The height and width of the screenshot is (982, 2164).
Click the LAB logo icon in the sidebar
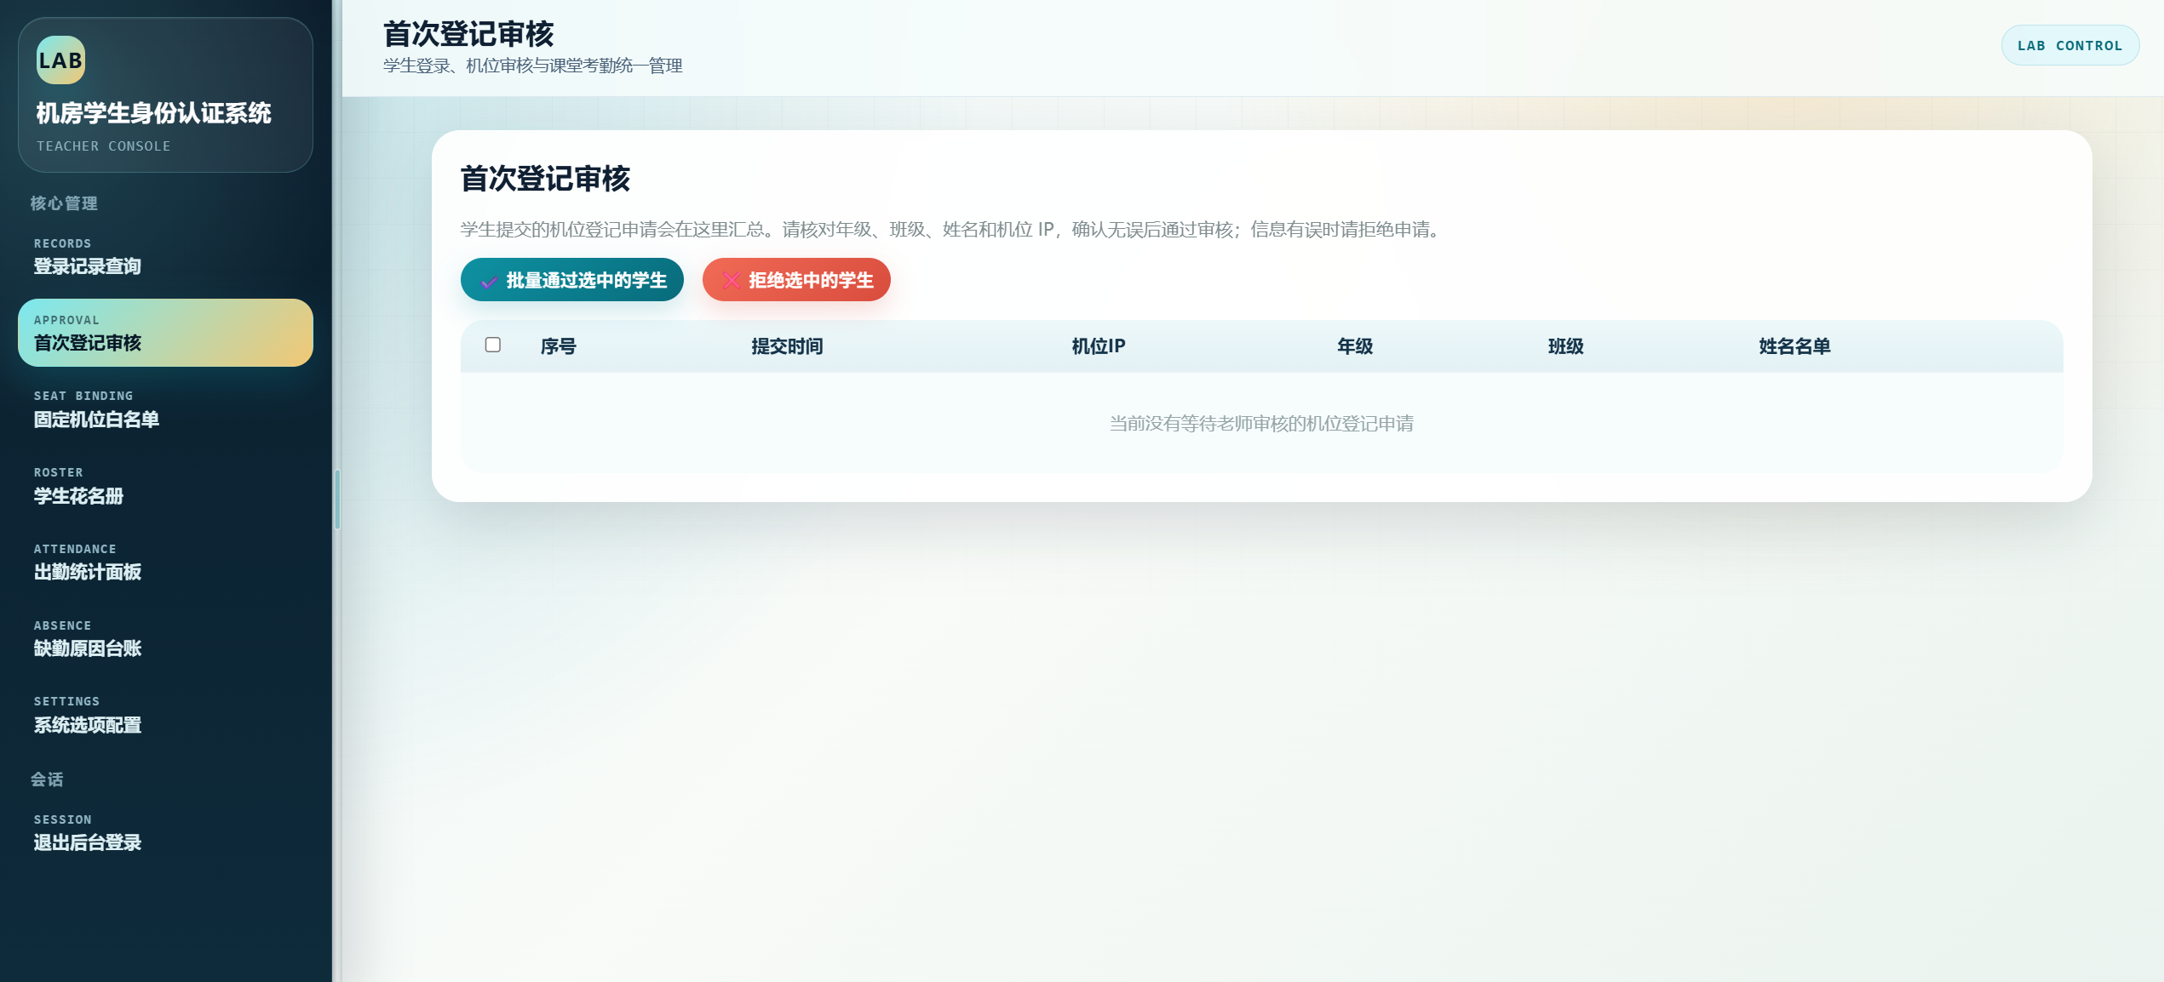(x=60, y=60)
